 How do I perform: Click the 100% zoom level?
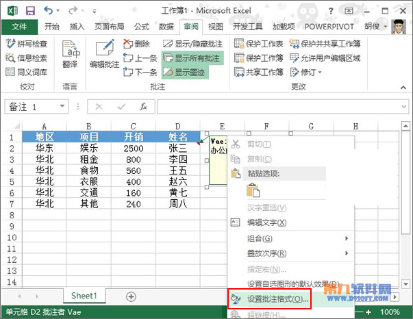390,312
